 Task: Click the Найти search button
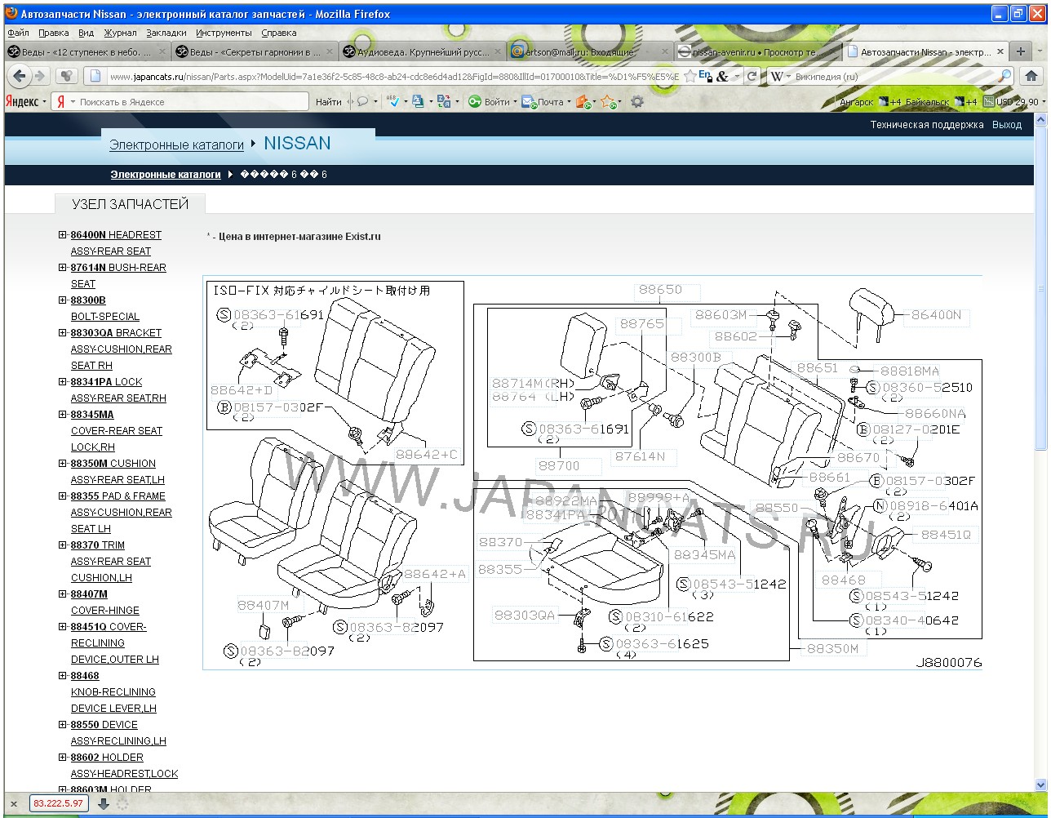click(x=329, y=101)
